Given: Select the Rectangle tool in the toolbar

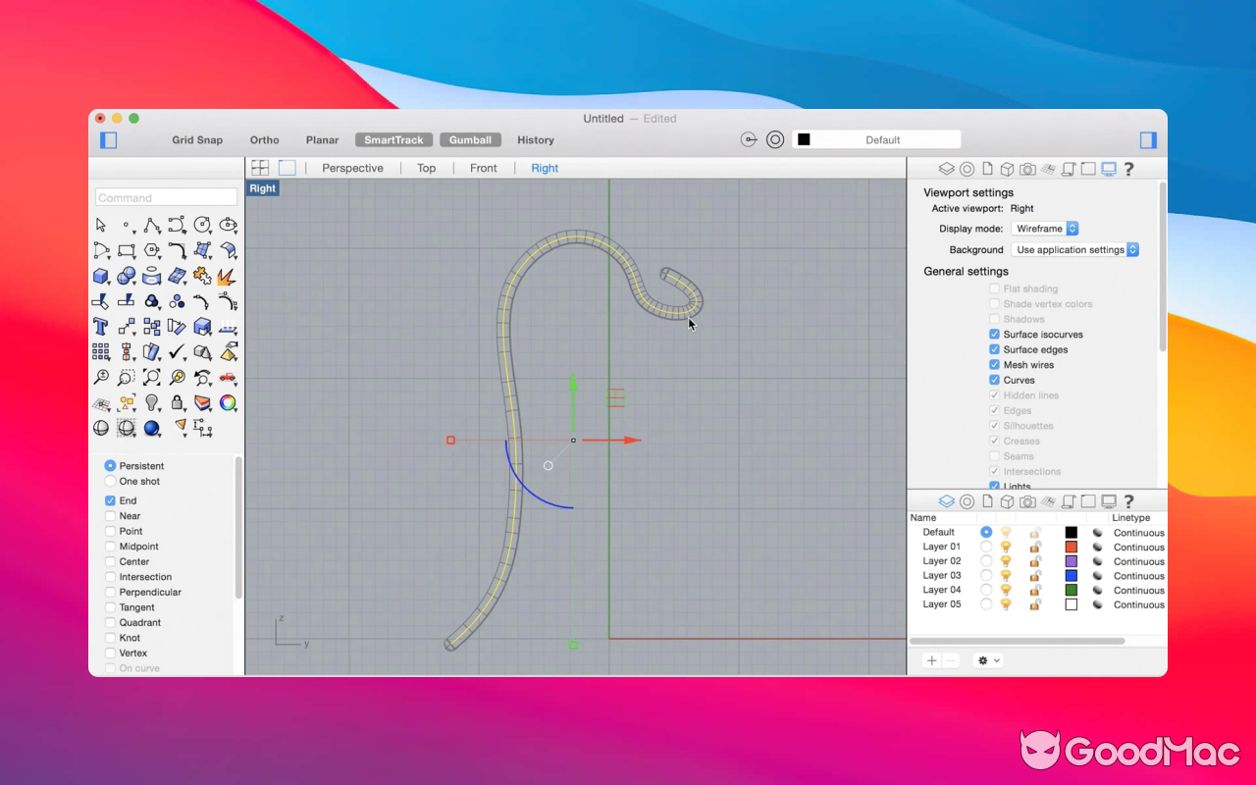Looking at the screenshot, I should point(126,251).
